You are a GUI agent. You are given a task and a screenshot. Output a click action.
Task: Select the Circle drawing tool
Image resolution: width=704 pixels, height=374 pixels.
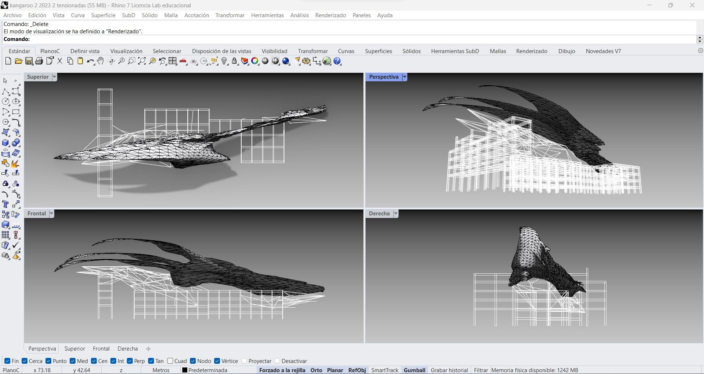click(5, 101)
